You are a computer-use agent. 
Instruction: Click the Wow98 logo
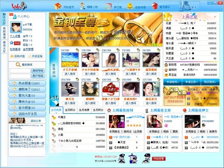pyautogui.click(x=19, y=6)
